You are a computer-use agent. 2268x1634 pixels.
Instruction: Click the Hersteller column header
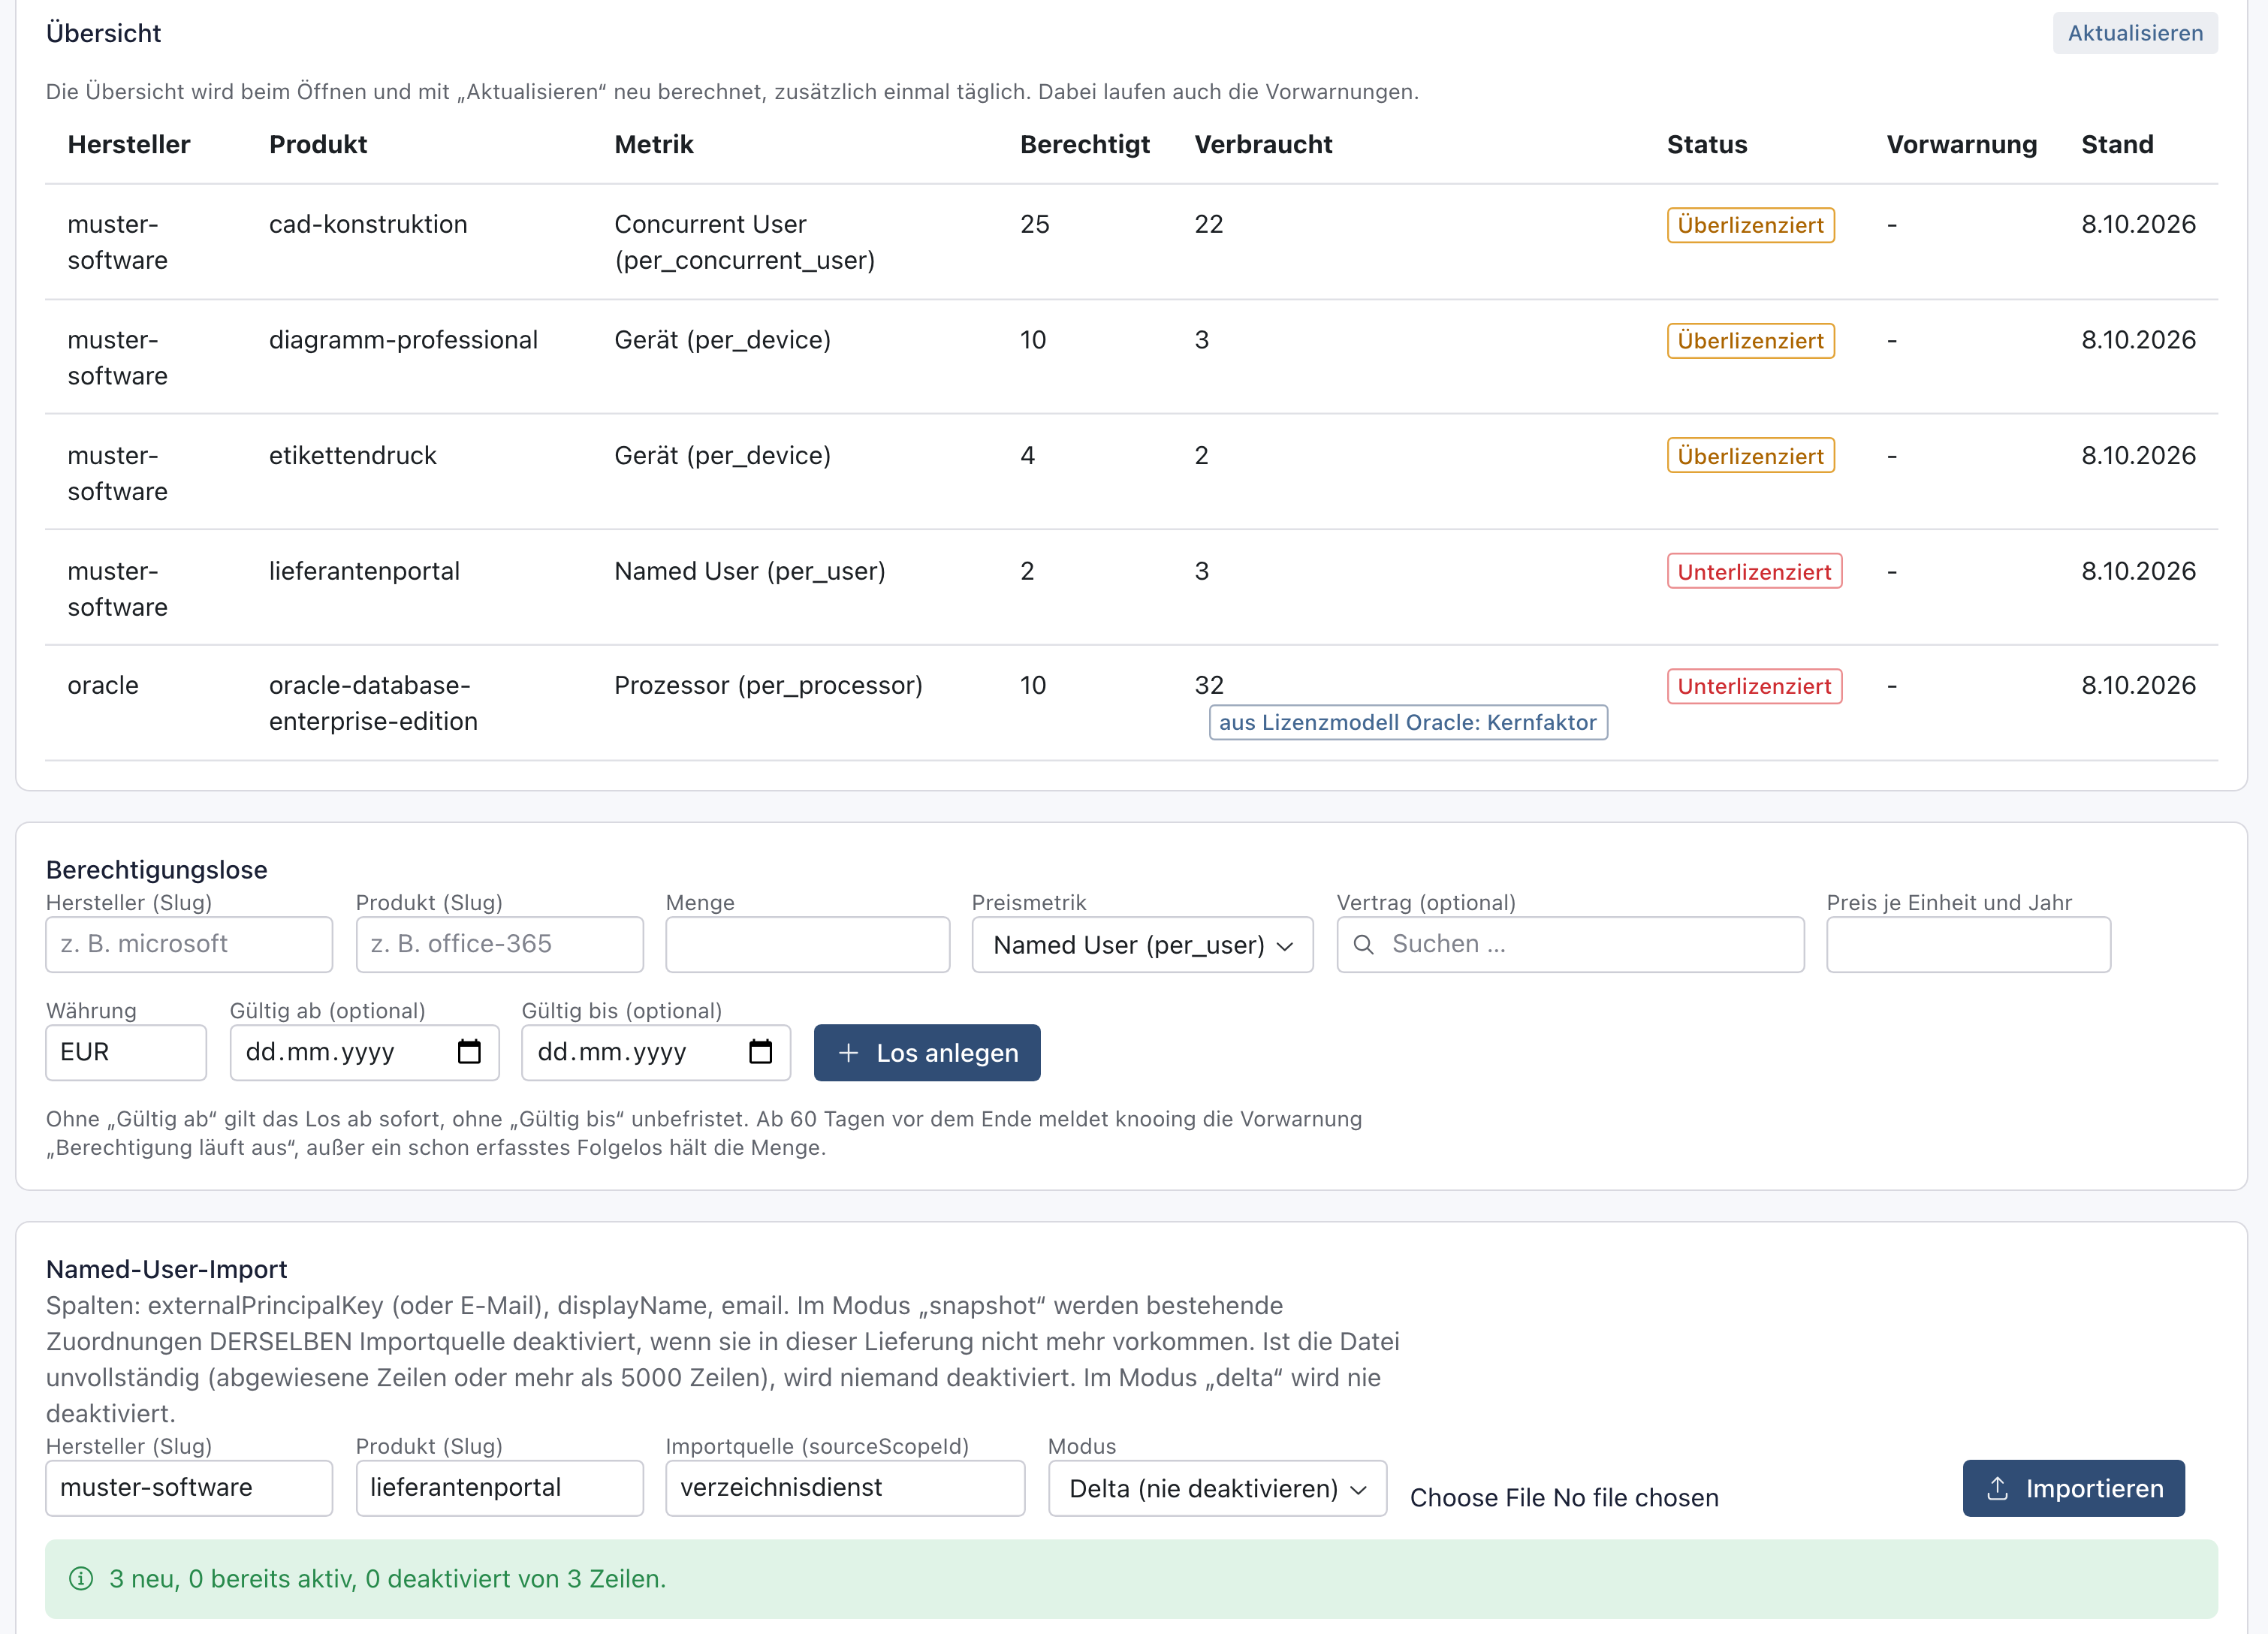pos(129,144)
